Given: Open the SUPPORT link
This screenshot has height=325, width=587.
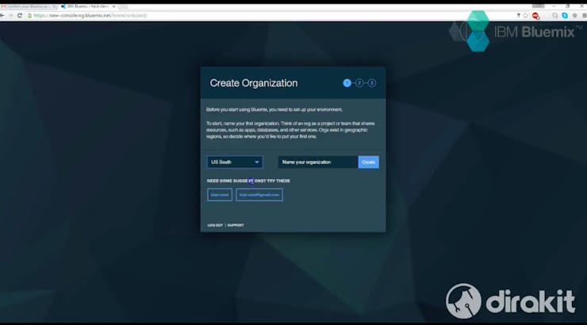Looking at the screenshot, I should point(236,225).
